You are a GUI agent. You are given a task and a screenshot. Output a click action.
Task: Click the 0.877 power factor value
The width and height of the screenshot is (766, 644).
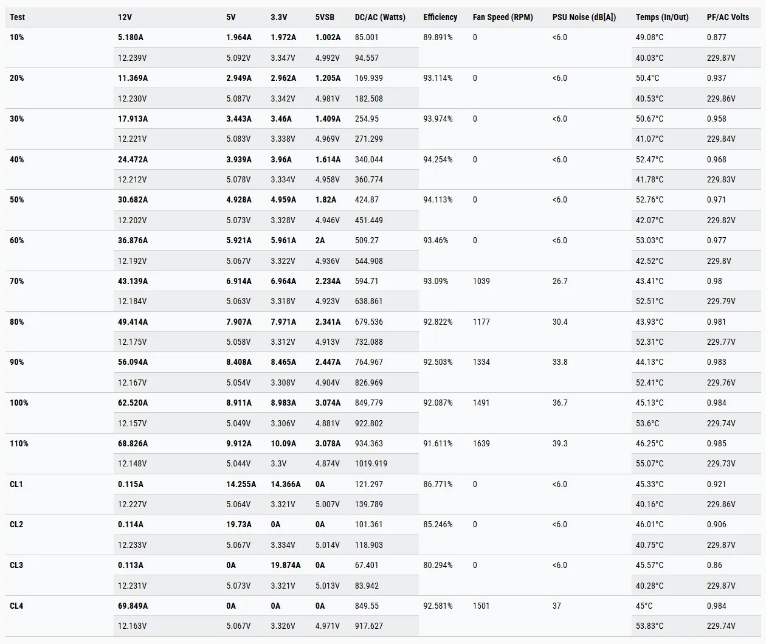(x=716, y=37)
